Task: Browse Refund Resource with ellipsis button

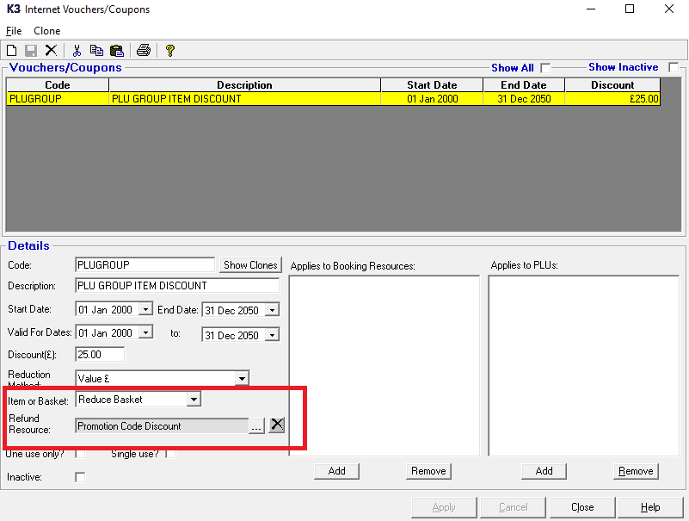Action: coord(256,426)
